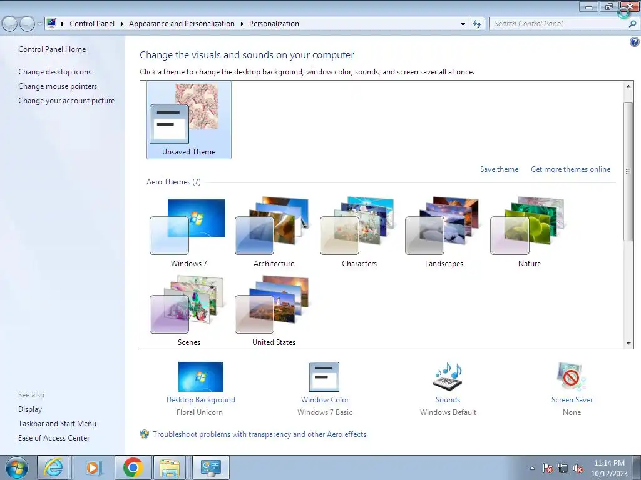Select the Unsaved Theme thumbnail
The height and width of the screenshot is (480, 641).
[x=189, y=119]
